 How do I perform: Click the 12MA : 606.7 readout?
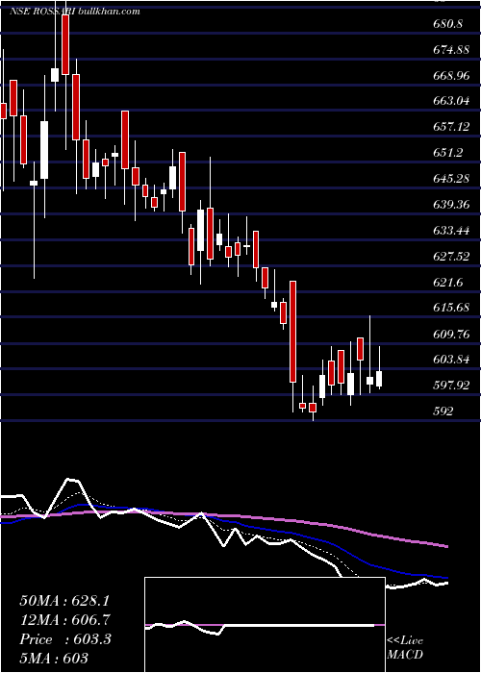pyautogui.click(x=65, y=620)
